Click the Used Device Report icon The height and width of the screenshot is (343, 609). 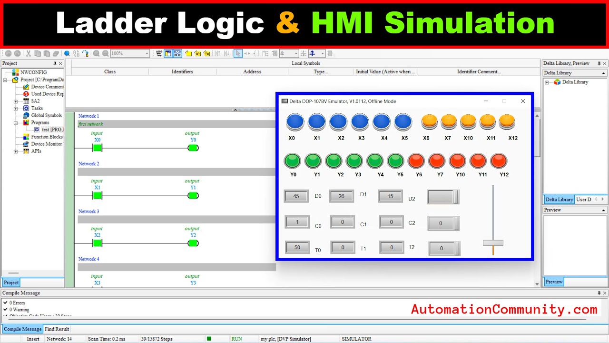(26, 94)
